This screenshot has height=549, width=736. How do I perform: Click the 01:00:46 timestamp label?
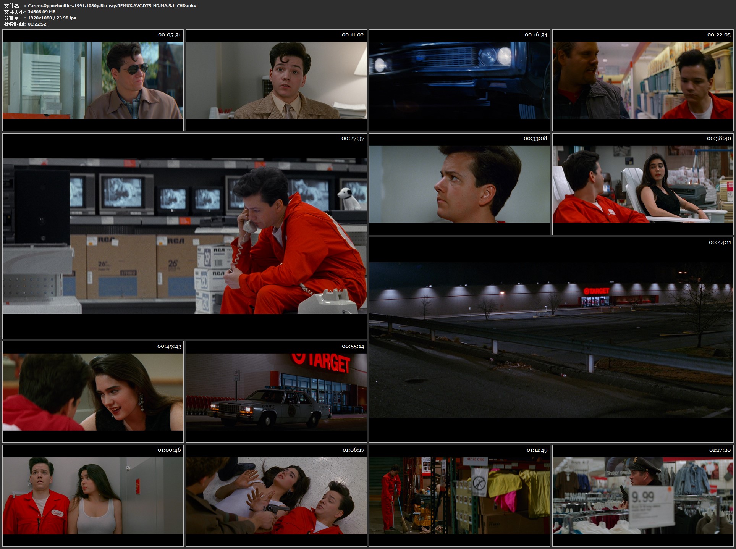tap(169, 450)
